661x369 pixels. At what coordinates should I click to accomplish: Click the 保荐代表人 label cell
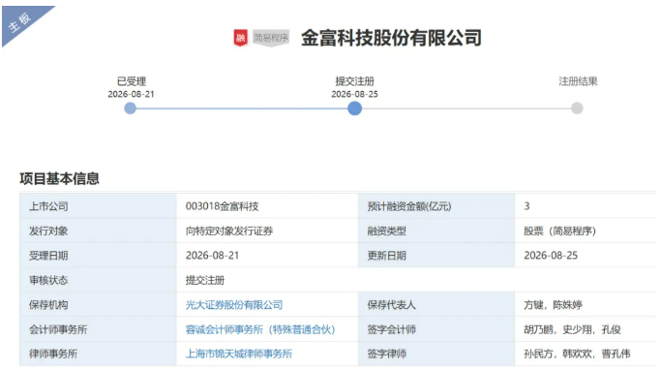pyautogui.click(x=436, y=305)
